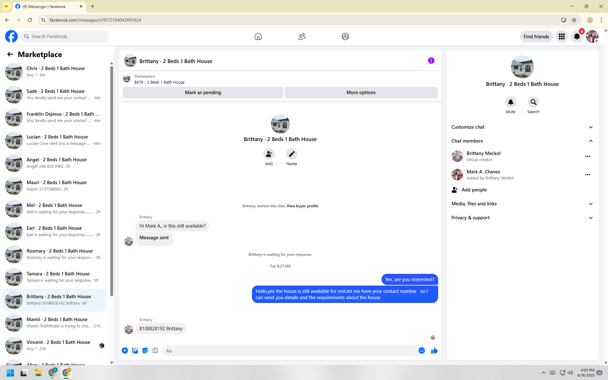Open Mamii 2 Beds 1 Bath House chat
Image resolution: width=608 pixels, height=380 pixels.
coord(54,323)
